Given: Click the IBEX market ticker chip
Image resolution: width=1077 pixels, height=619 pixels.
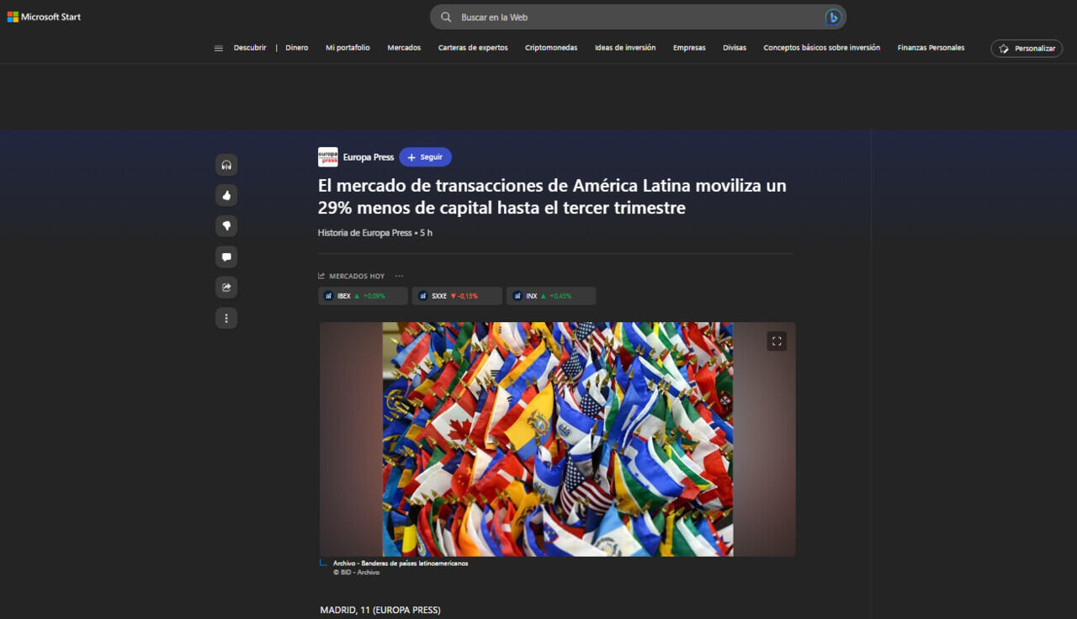Looking at the screenshot, I should 363,296.
